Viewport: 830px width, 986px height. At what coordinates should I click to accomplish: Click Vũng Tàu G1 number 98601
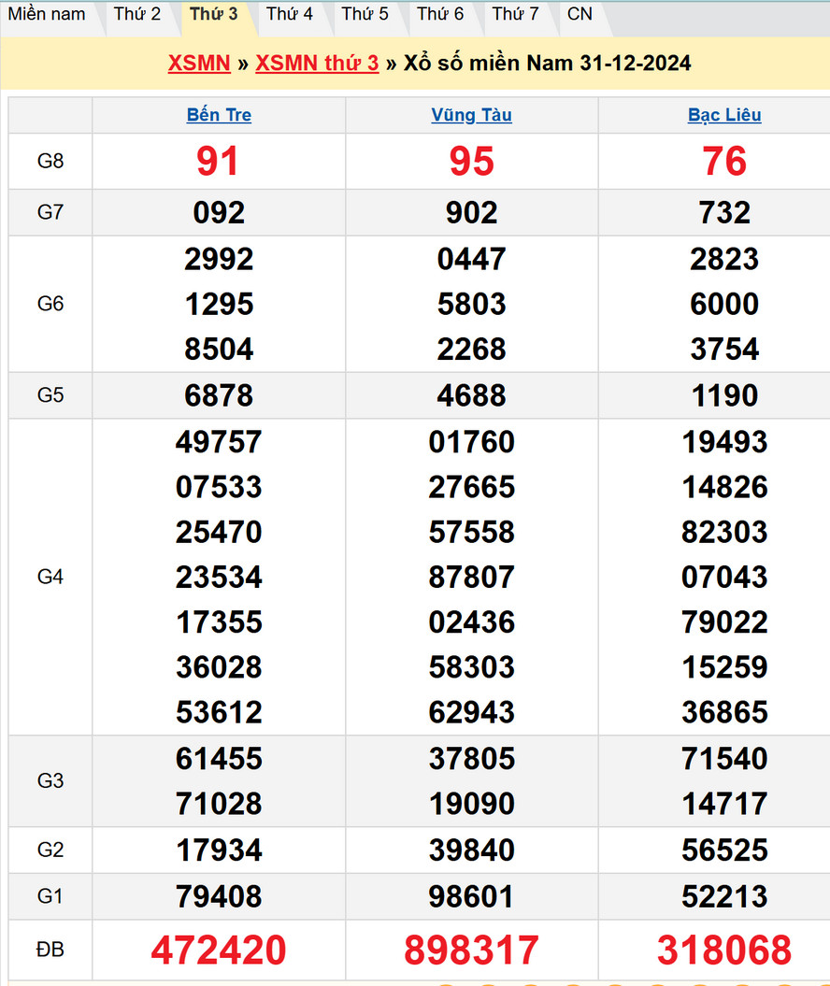pos(471,897)
